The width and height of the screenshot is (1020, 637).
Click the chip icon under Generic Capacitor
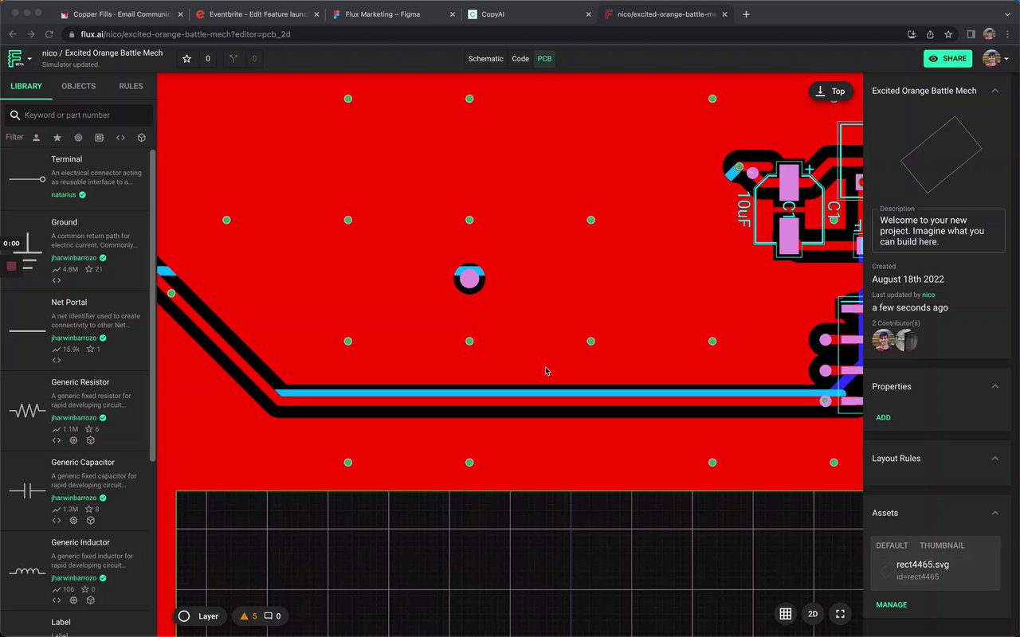pyautogui.click(x=73, y=521)
